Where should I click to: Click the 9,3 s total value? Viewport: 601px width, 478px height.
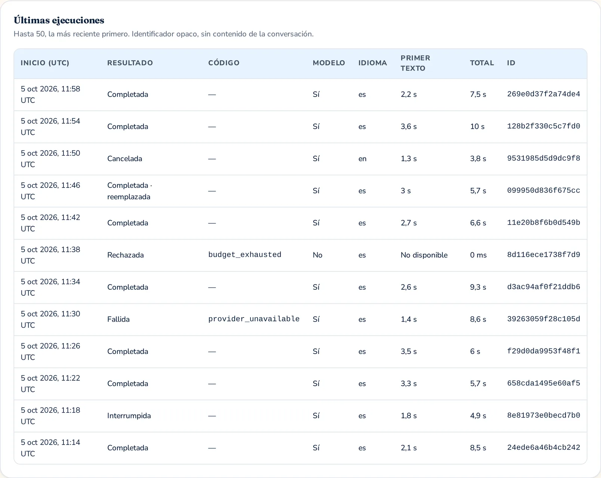(x=478, y=287)
